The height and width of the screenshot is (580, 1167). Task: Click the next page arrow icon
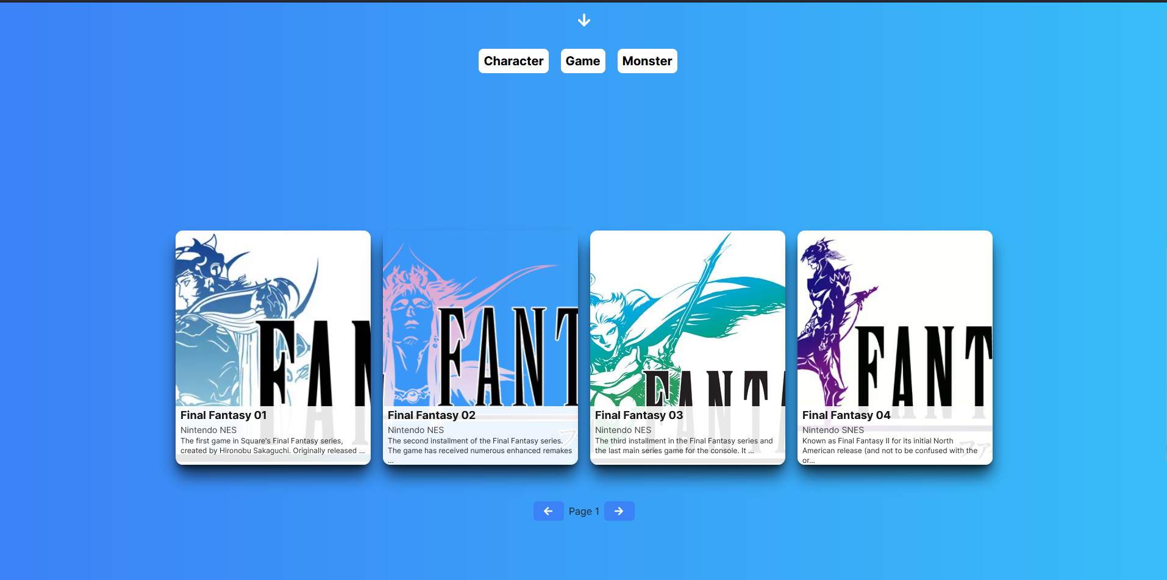tap(619, 511)
